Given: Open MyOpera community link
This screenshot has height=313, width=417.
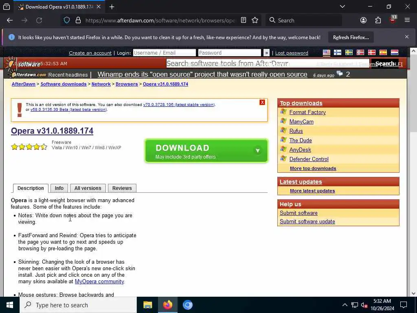Looking at the screenshot, I should [x=99, y=281].
